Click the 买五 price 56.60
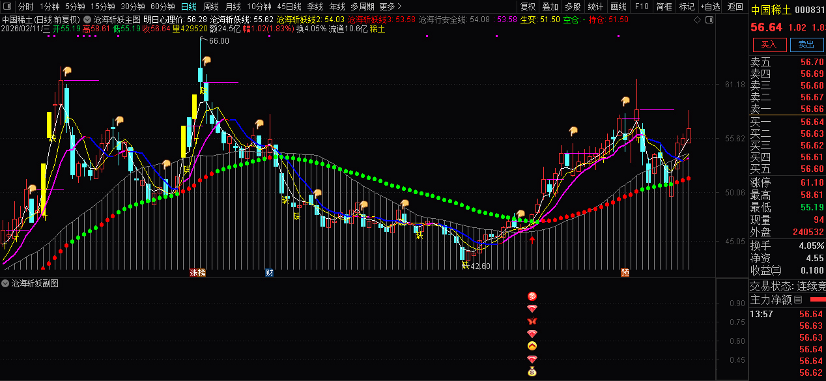Screen dimensions: 826x381 812,169
